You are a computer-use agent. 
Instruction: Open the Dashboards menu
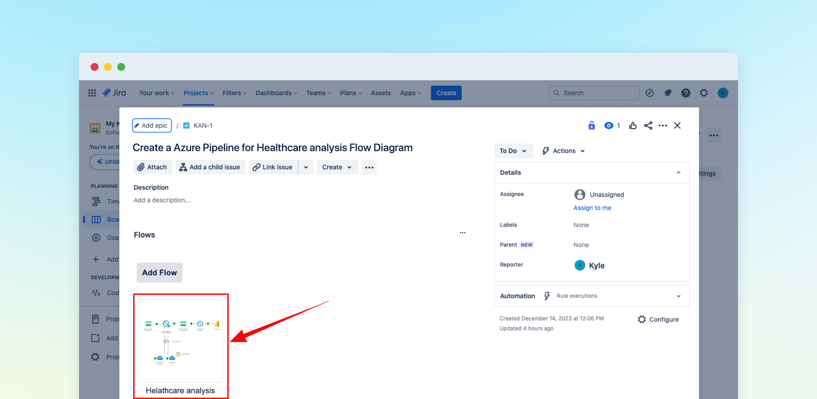[276, 93]
